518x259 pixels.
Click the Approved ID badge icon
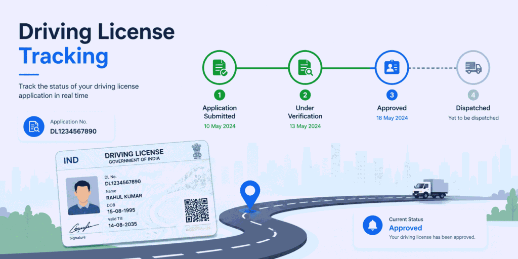pyautogui.click(x=392, y=68)
